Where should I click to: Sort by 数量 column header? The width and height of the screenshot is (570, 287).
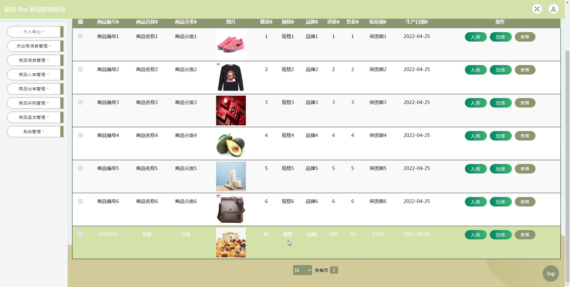(266, 22)
